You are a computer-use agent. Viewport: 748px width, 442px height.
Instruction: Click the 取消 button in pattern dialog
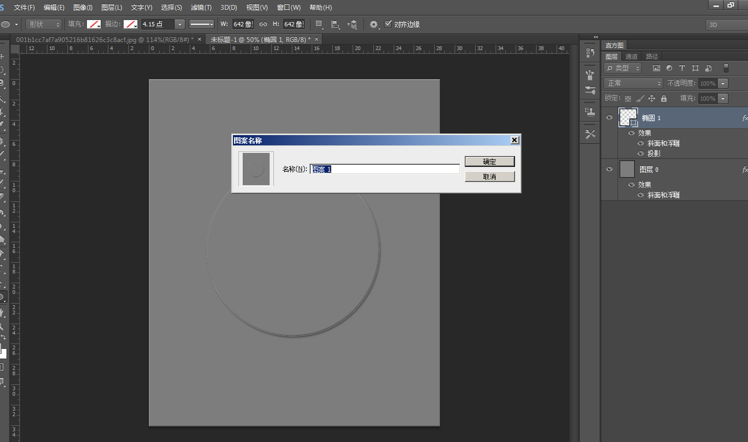[x=489, y=177]
